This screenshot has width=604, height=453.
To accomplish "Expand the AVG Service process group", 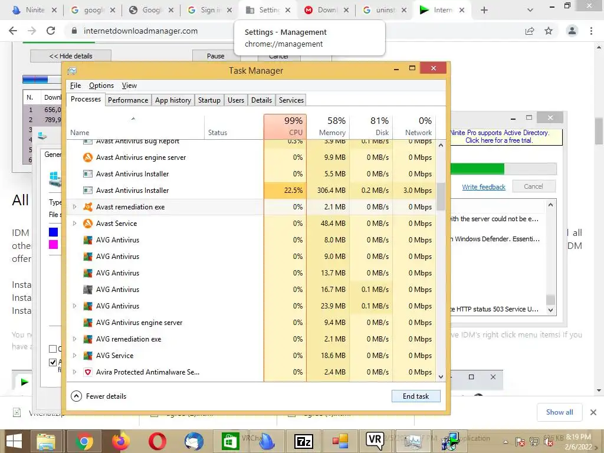I will pos(75,356).
